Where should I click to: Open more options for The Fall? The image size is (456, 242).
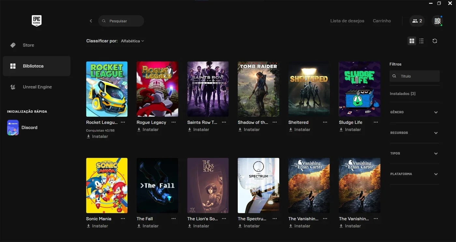[x=174, y=219]
